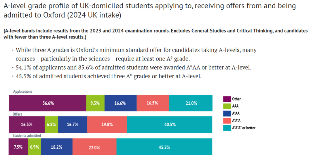Click the 22.0% A*A*A admitted segment
311x161 pixels.
(x=94, y=147)
